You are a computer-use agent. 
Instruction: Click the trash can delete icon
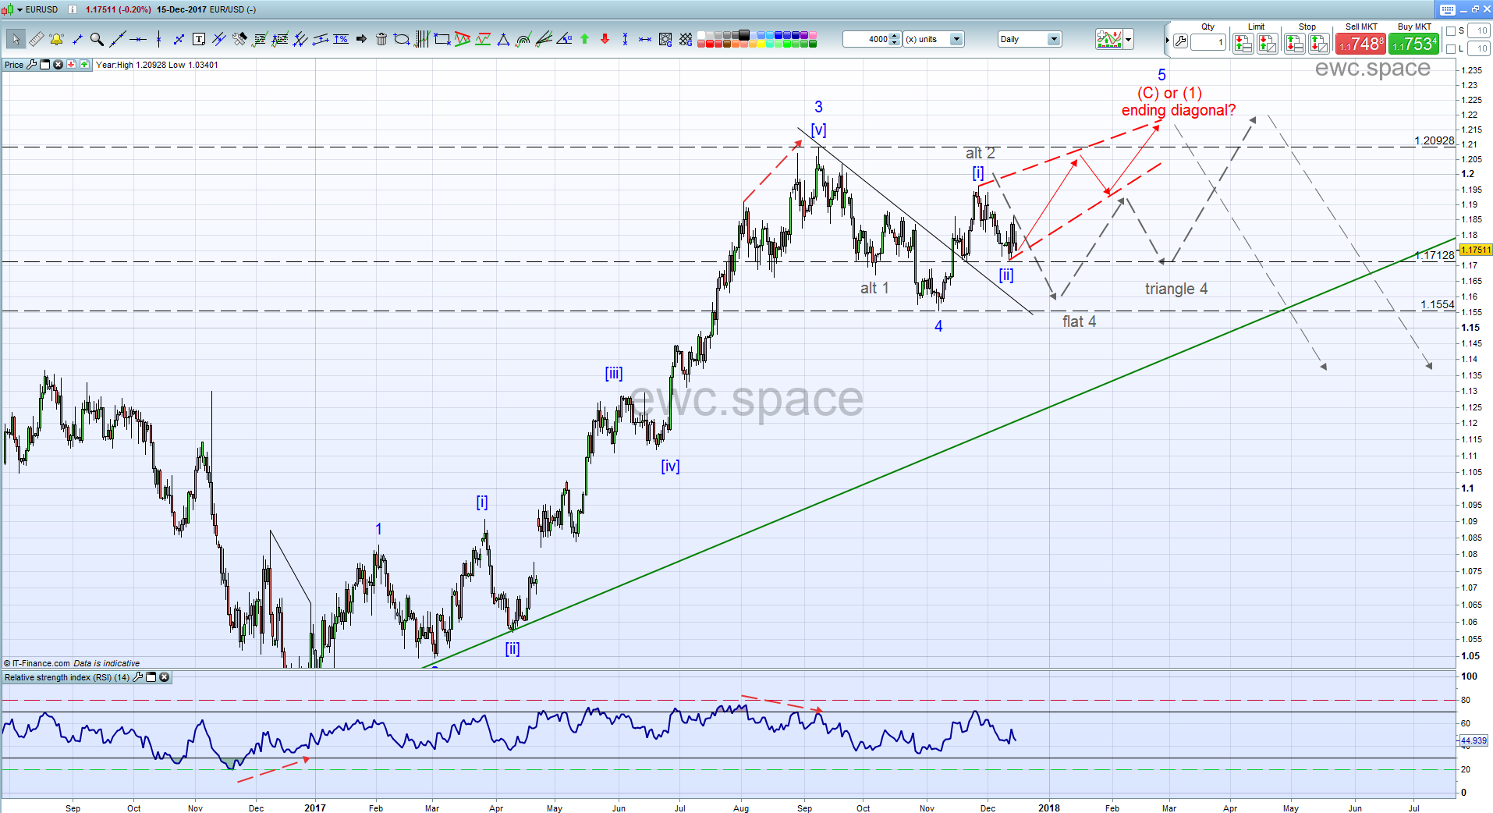click(x=381, y=39)
